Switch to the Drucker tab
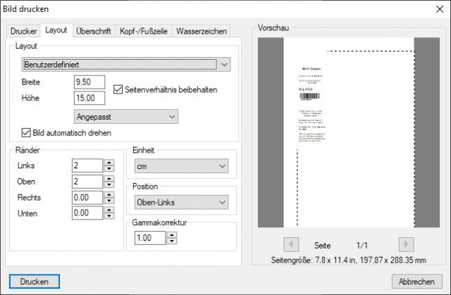The width and height of the screenshot is (451, 295). pos(23,31)
